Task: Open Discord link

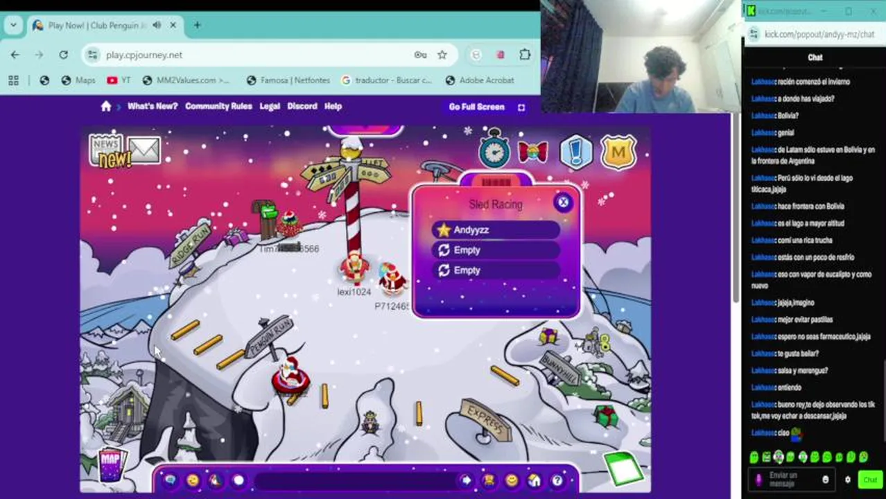Action: point(302,106)
